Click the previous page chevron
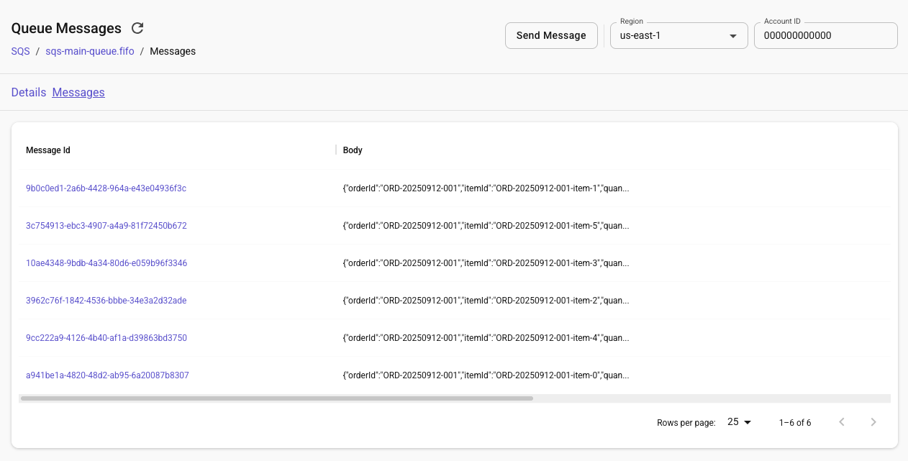Image resolution: width=908 pixels, height=461 pixels. coord(841,422)
